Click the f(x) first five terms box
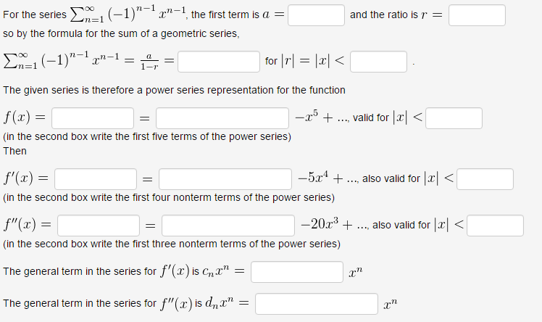 click(x=222, y=118)
